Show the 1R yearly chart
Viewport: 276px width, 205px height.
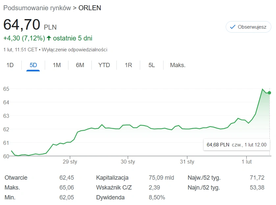tap(128, 65)
